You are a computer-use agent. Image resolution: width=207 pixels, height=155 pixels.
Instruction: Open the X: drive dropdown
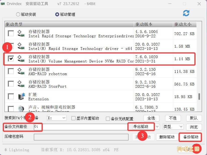[x=56, y=118]
